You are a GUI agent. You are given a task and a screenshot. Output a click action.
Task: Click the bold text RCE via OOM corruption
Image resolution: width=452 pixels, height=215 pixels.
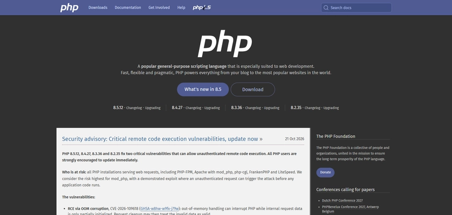pyautogui.click(x=88, y=209)
